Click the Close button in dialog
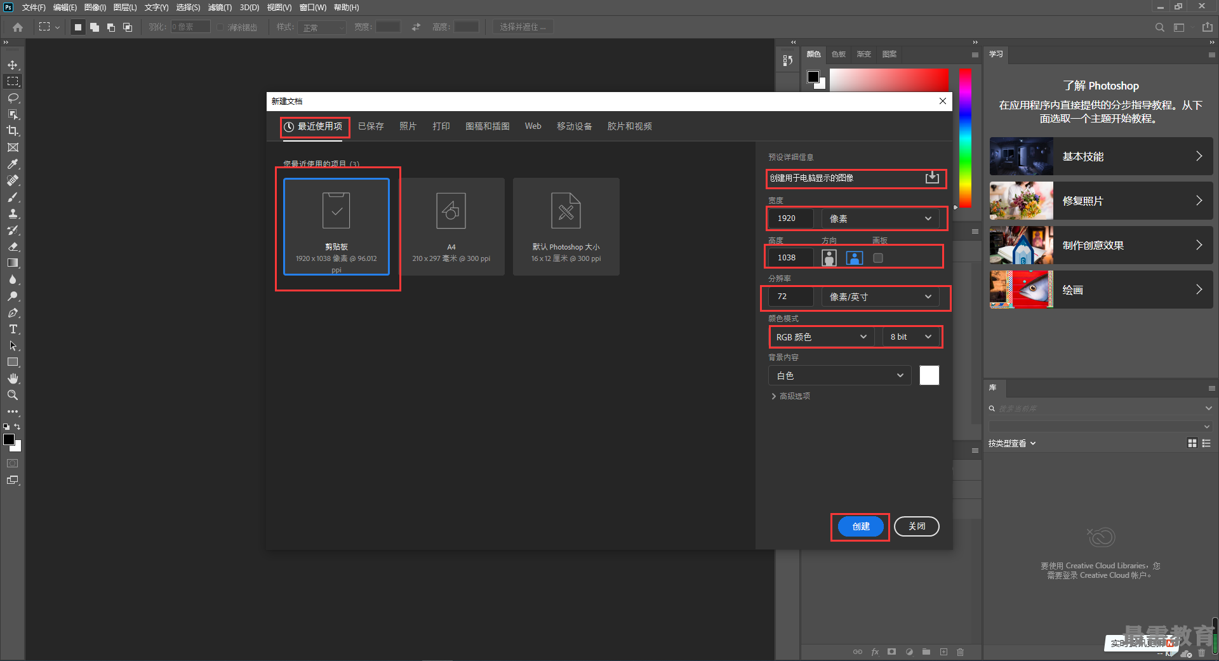Image resolution: width=1219 pixels, height=661 pixels. click(917, 526)
